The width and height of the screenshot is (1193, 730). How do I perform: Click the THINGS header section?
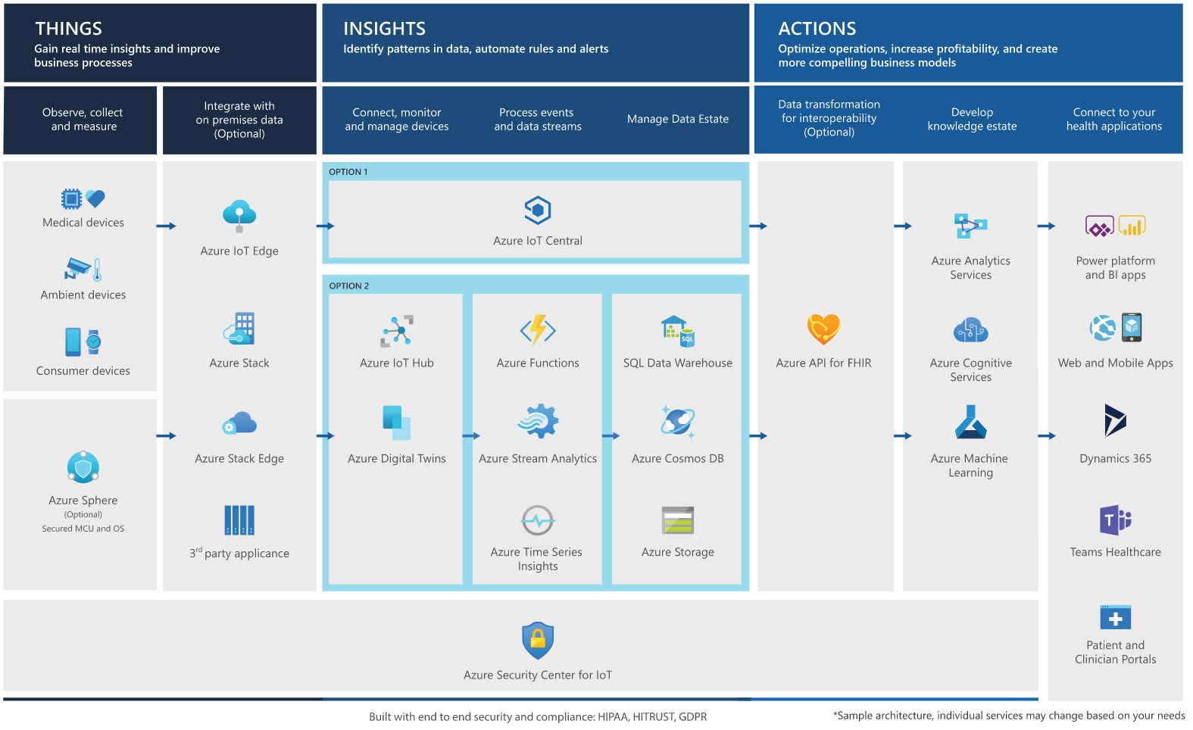160,43
